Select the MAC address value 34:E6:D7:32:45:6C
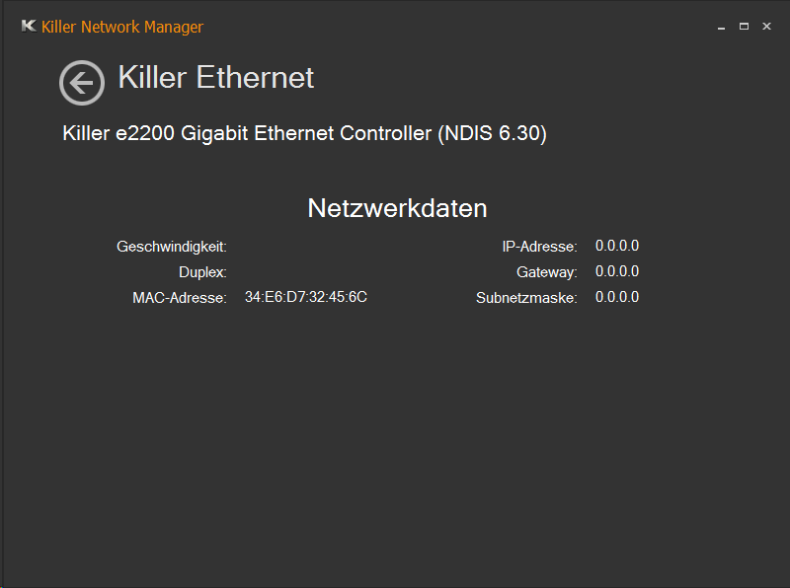Viewport: 790px width, 588px height. 306,297
